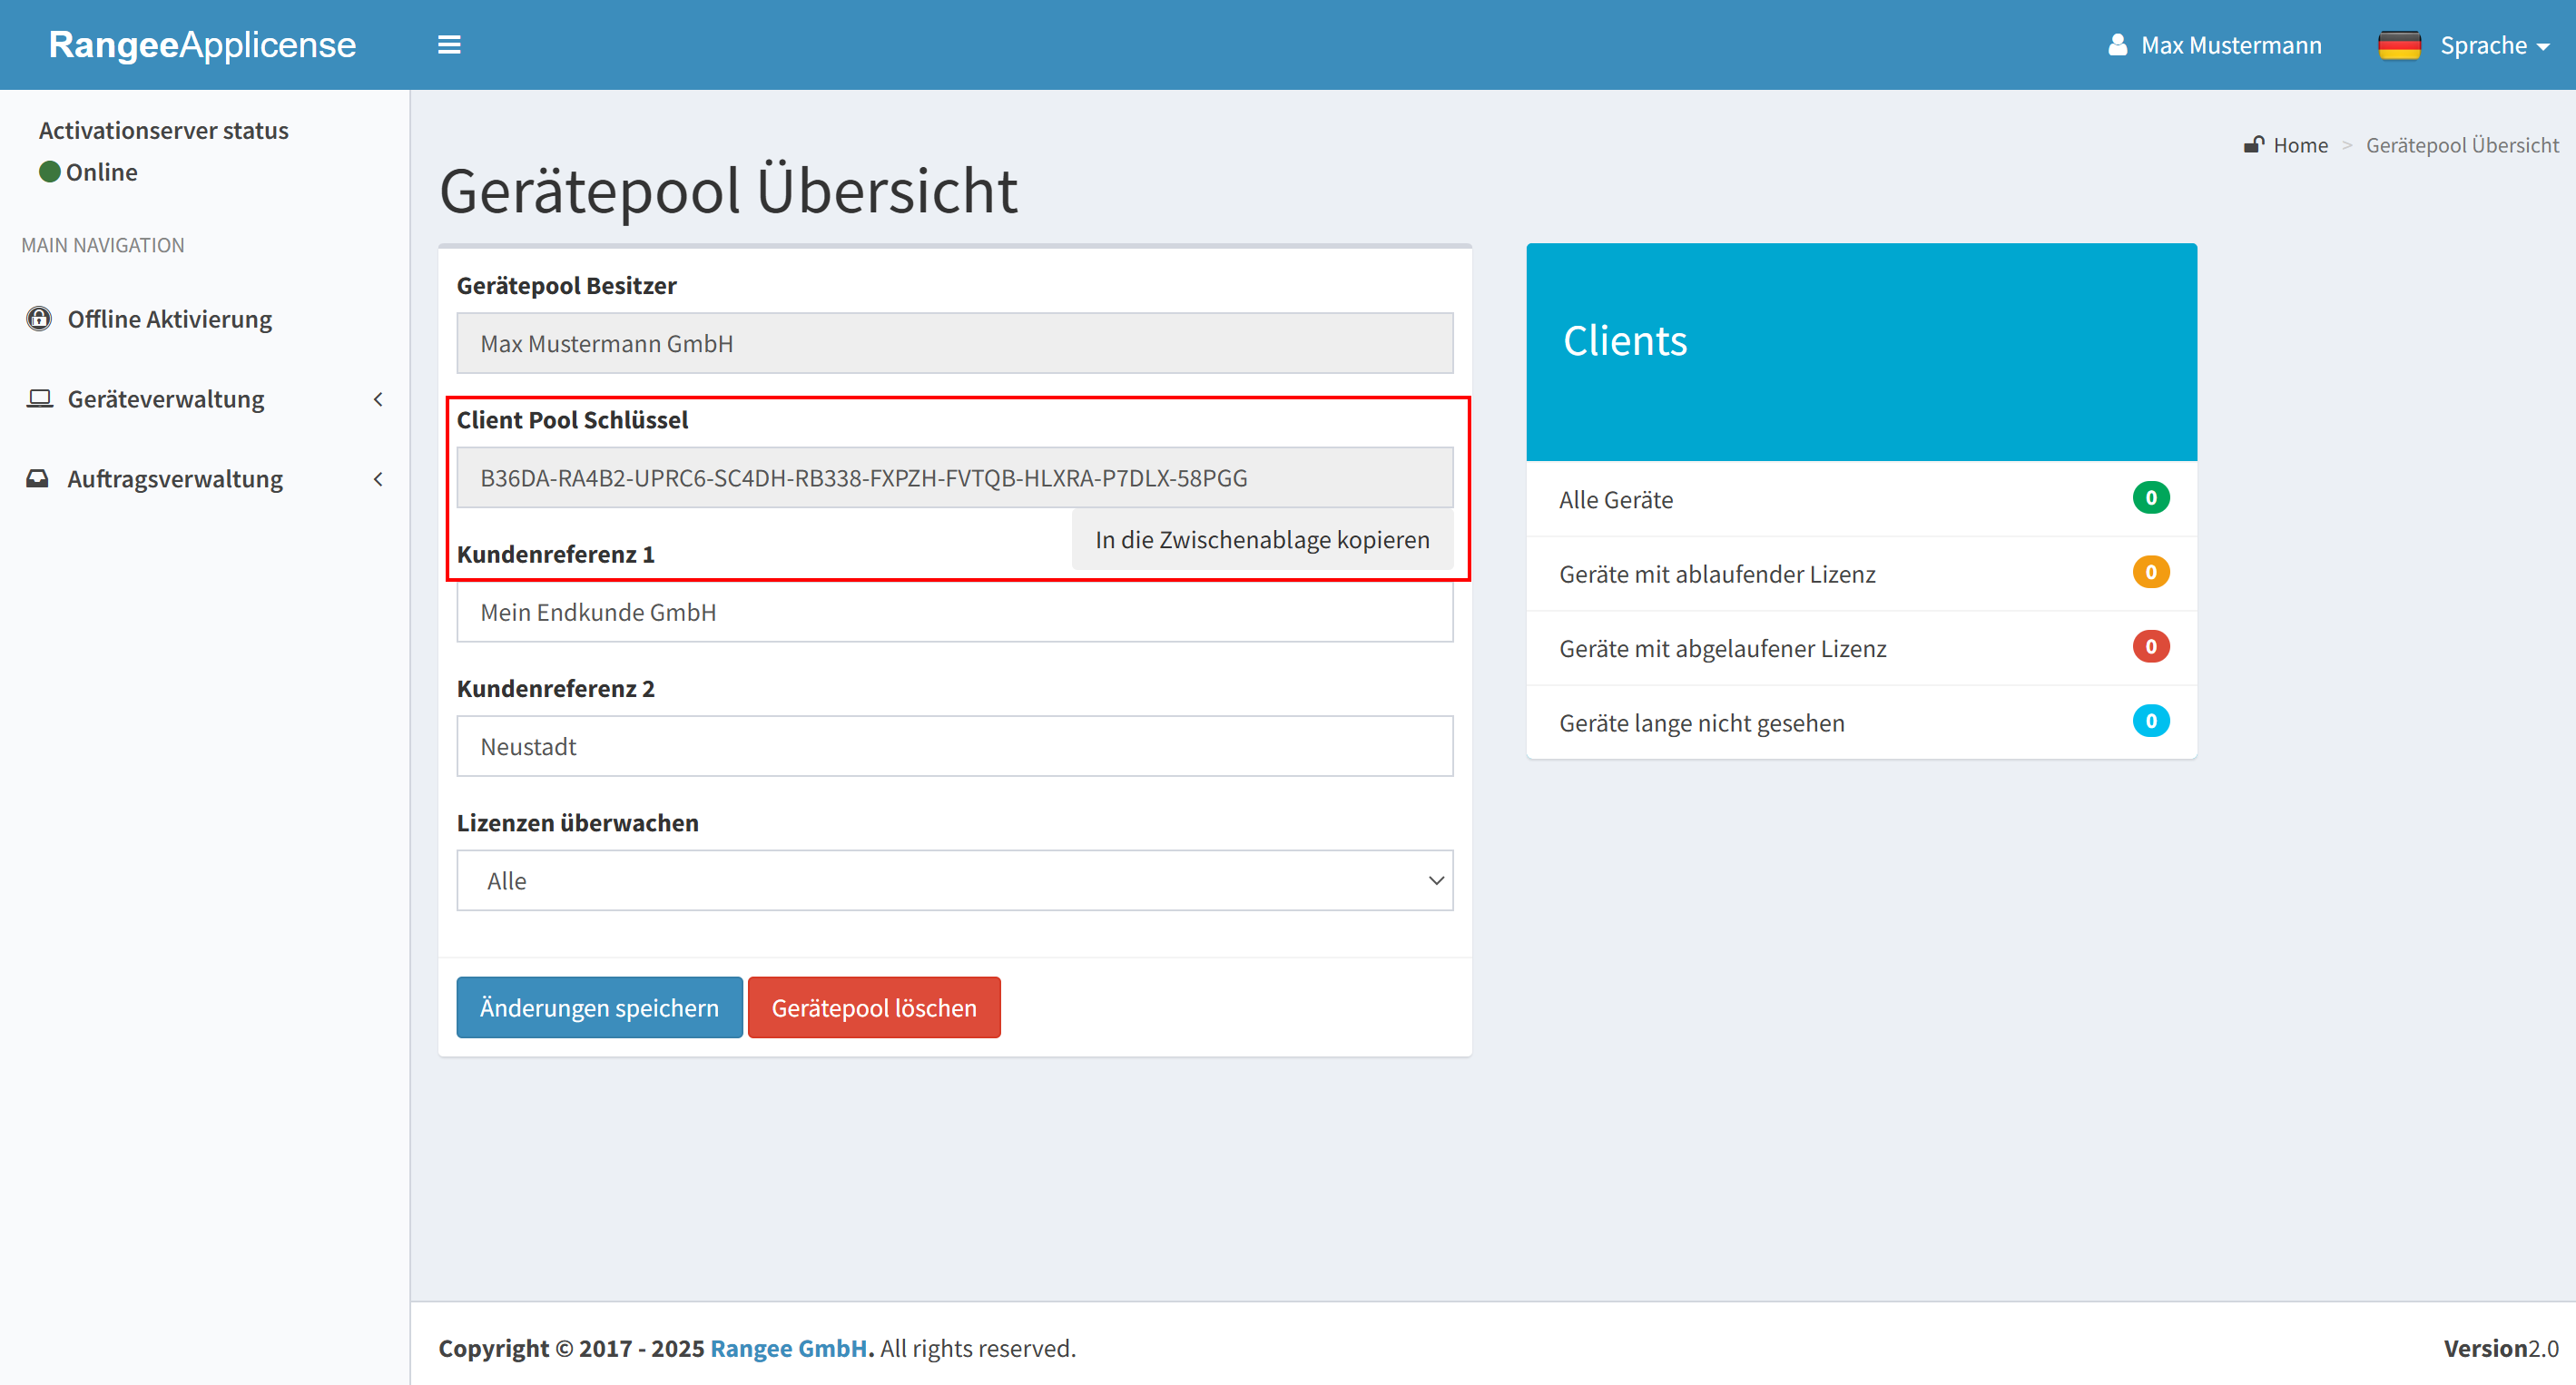Click the green Online status indicator
This screenshot has height=1385, width=2576.
50,171
